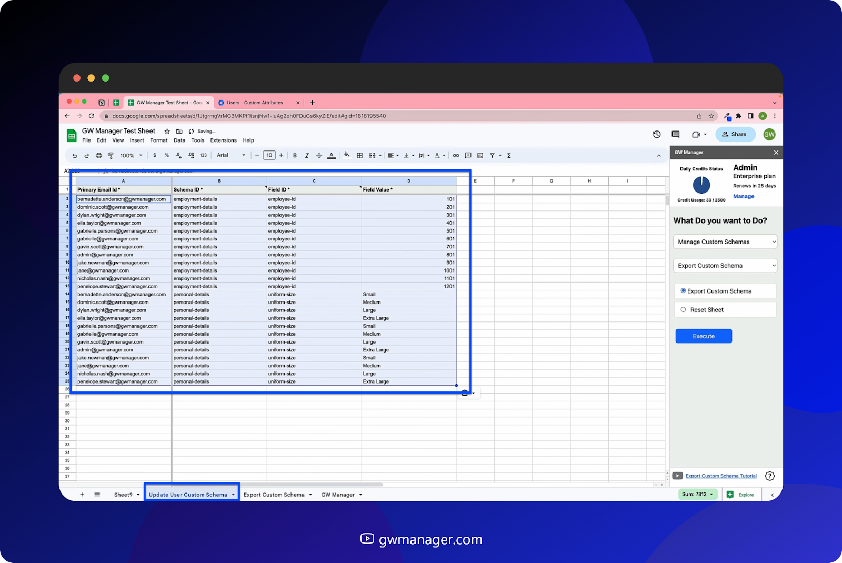The height and width of the screenshot is (563, 842).
Task: Open all comments panel icon
Action: pos(676,135)
